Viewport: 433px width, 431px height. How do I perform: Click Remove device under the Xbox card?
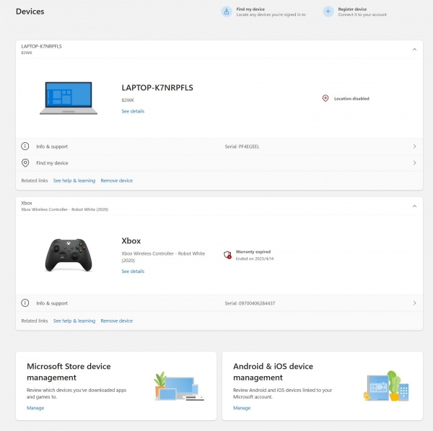(x=116, y=321)
